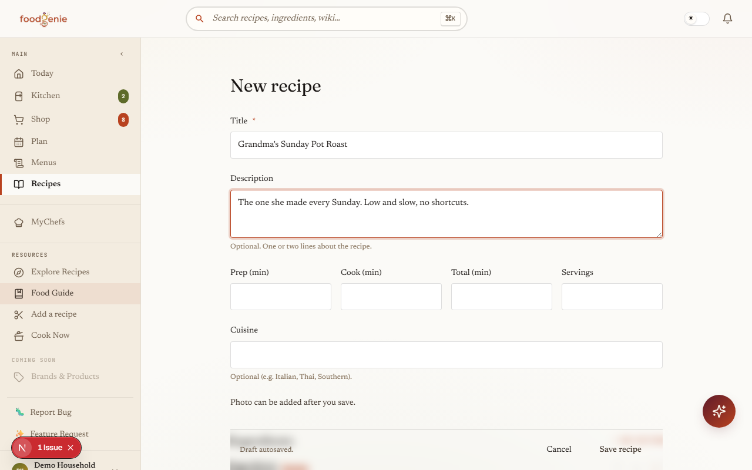
Task: Click the Menus scroll icon
Action: tap(19, 163)
